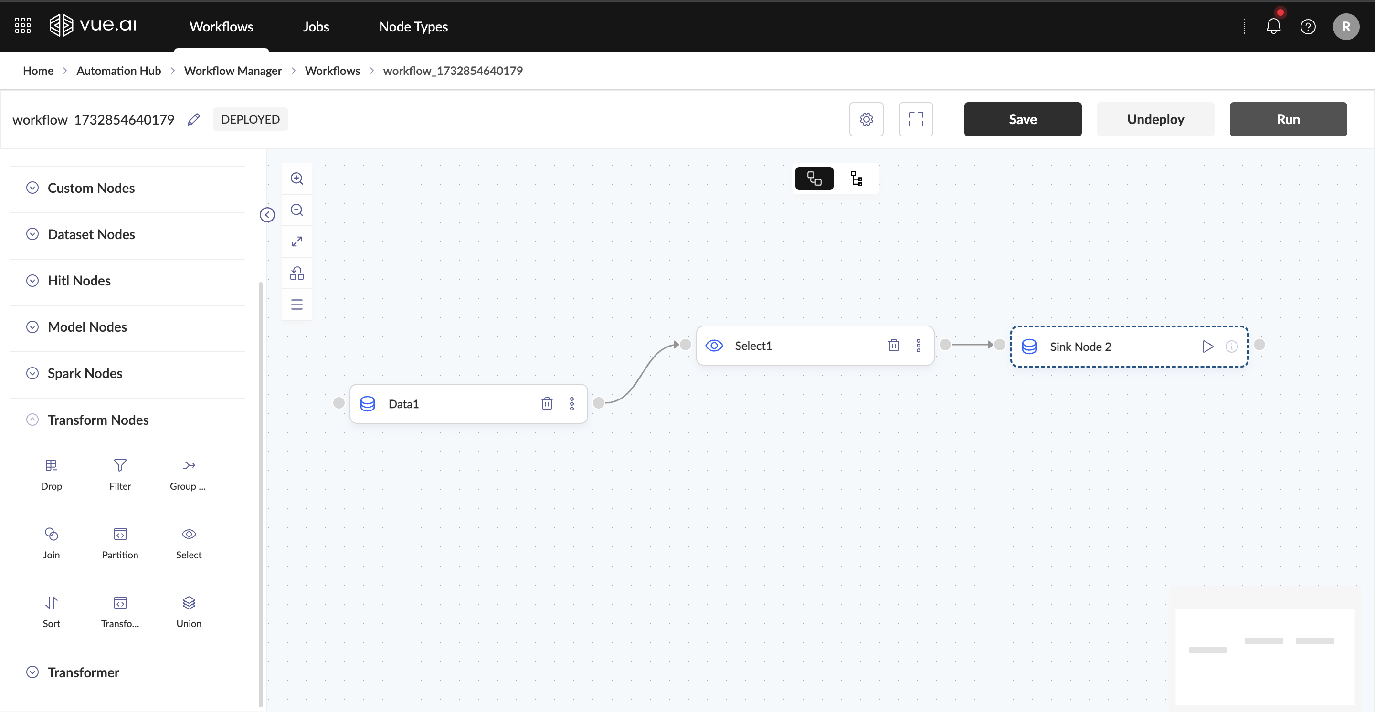
Task: Open the Jobs tab
Action: tap(316, 27)
